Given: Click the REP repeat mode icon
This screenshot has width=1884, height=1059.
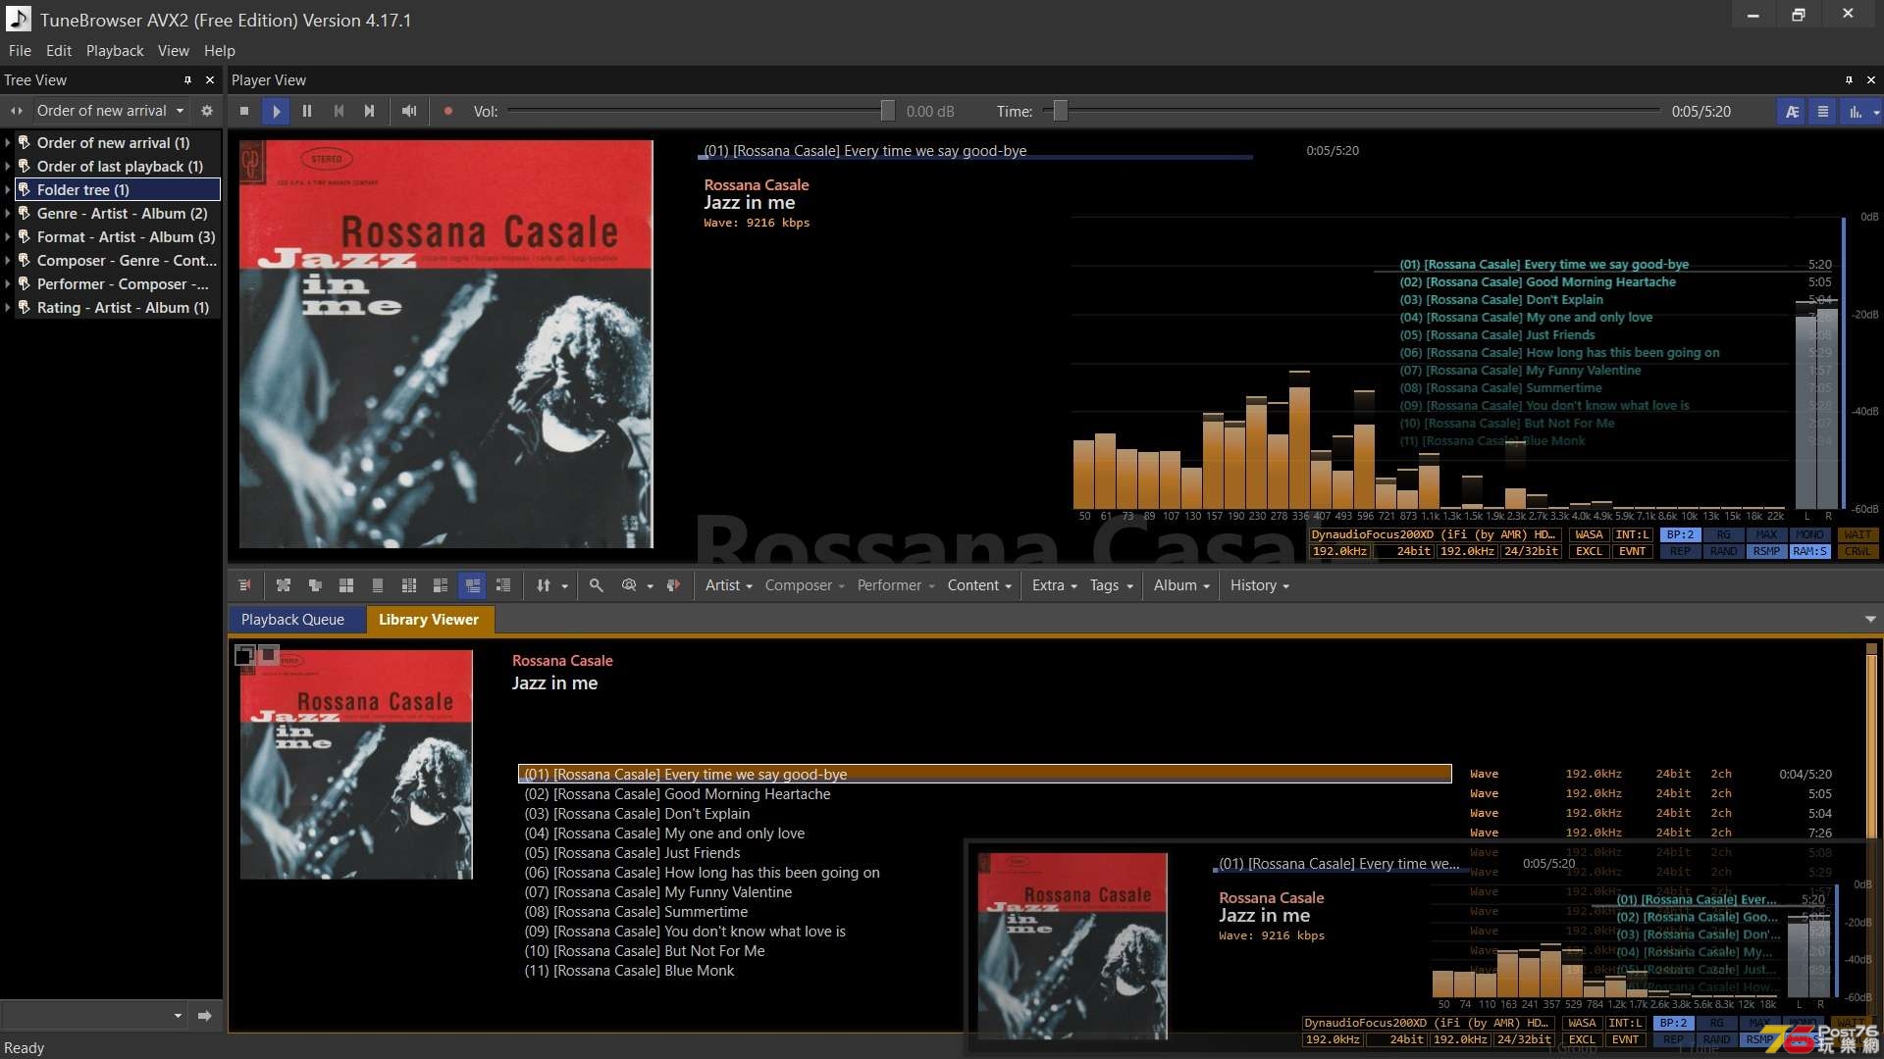Looking at the screenshot, I should 1680,552.
